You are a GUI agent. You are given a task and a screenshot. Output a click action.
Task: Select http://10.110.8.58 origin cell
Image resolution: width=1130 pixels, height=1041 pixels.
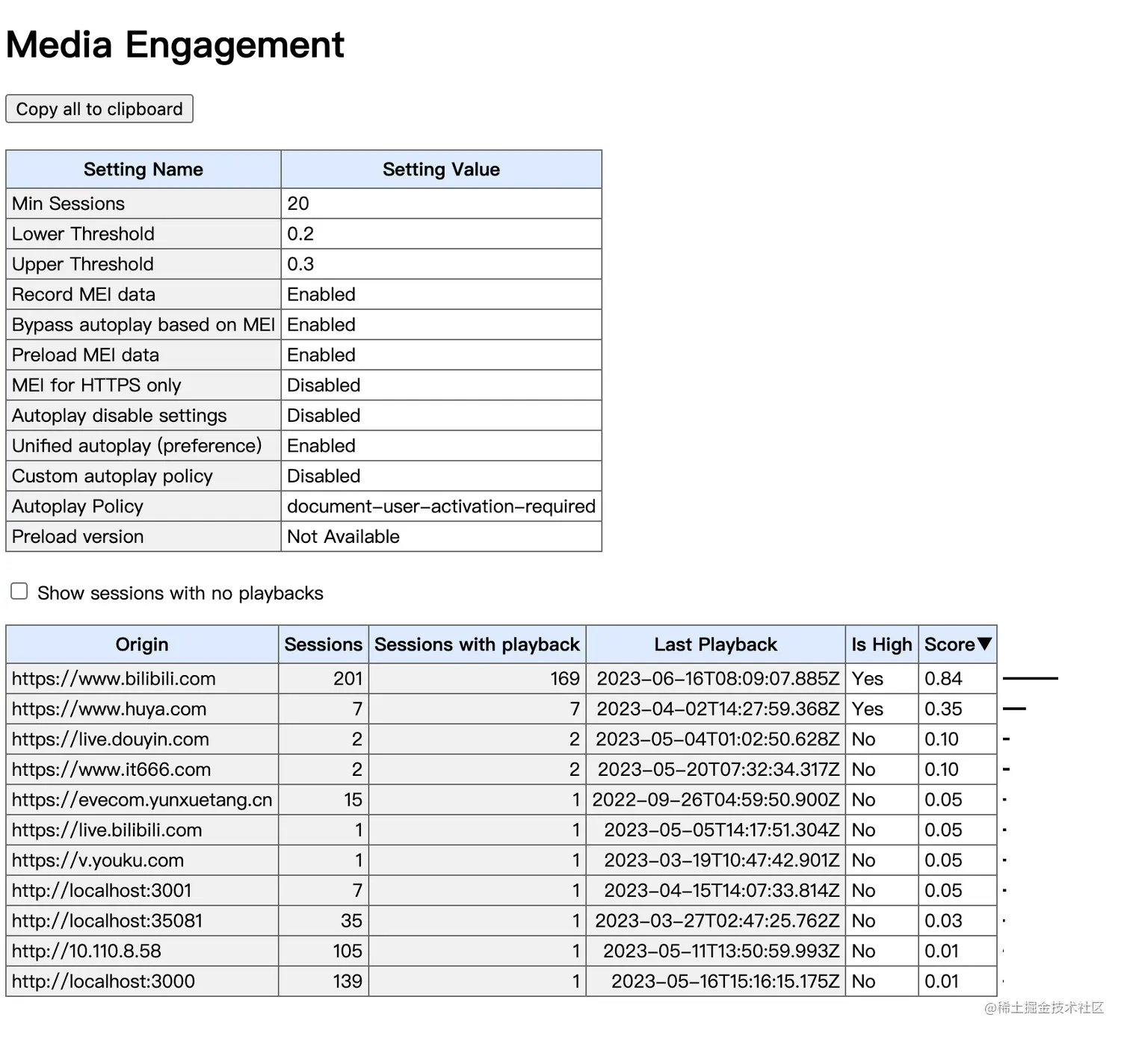(142, 951)
